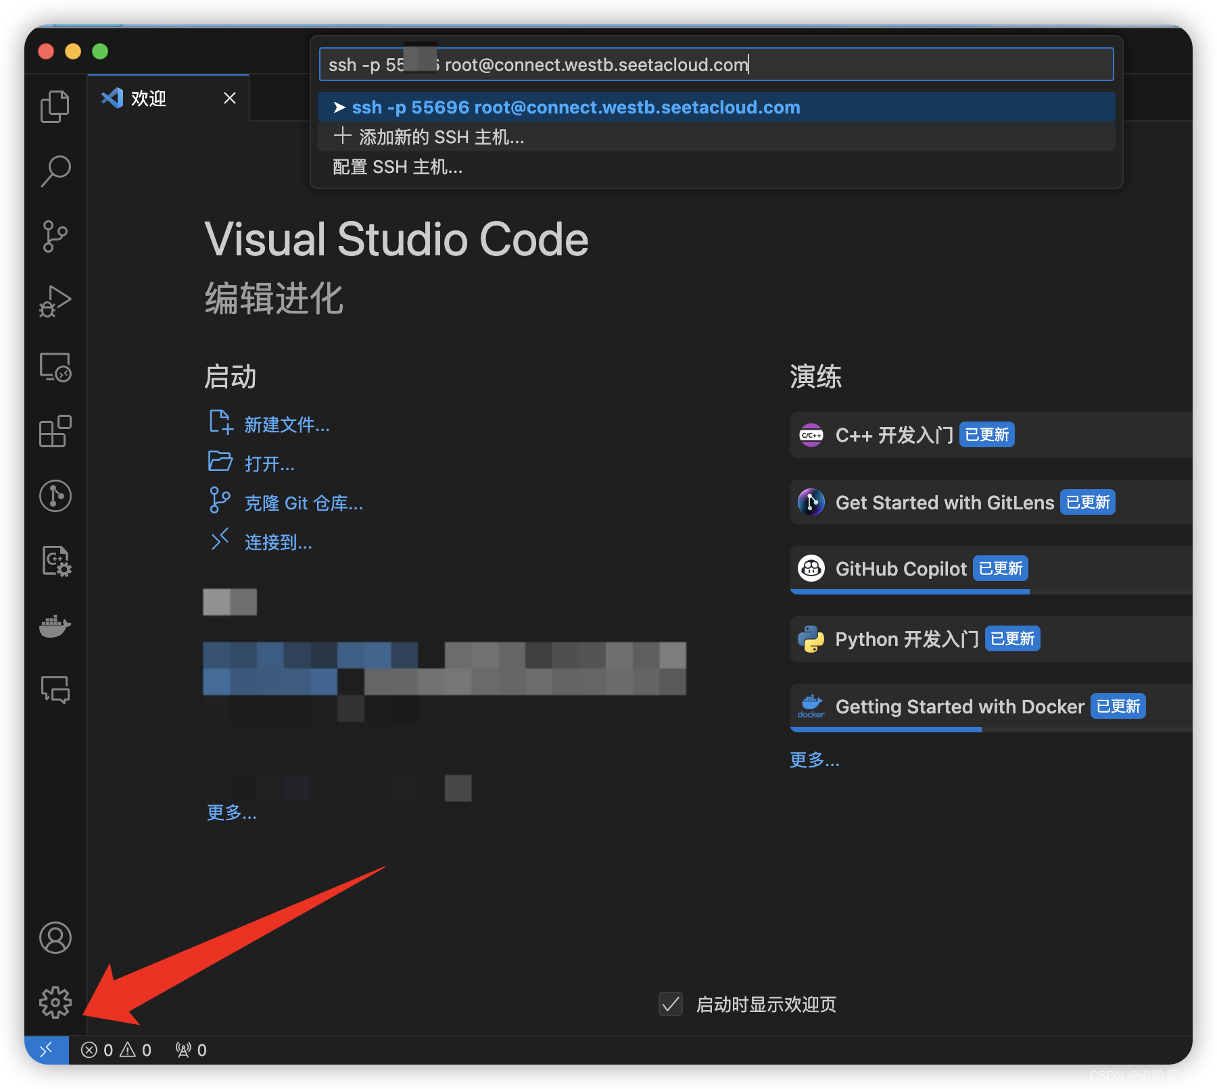Close the 欢迎 tab

230,98
